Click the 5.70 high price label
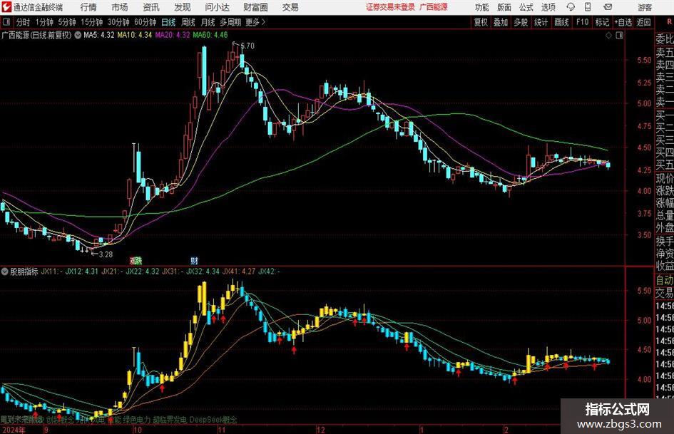Image resolution: width=674 pixels, height=434 pixels. pos(247,46)
